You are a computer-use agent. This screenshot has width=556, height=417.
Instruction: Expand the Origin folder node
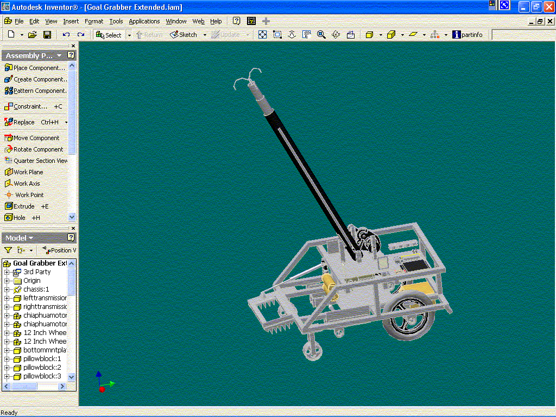pyautogui.click(x=7, y=281)
